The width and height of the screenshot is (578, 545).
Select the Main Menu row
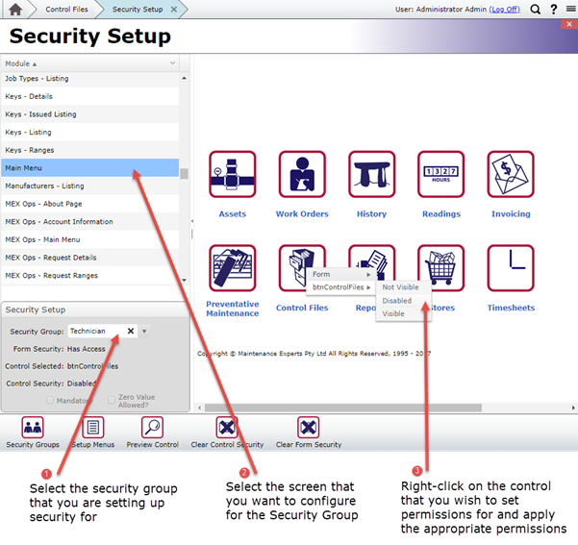(90, 167)
